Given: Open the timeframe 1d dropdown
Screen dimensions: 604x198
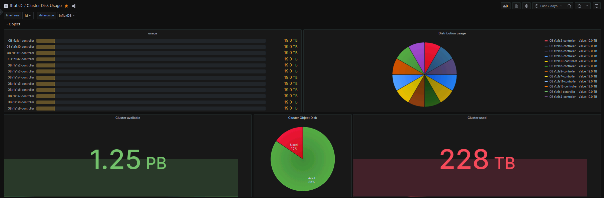Looking at the screenshot, I should tap(28, 16).
